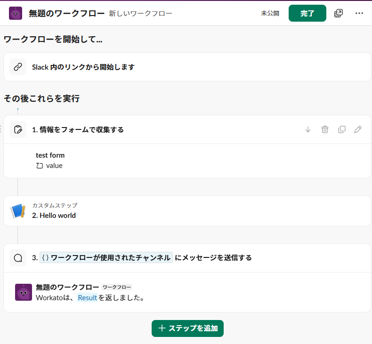The height and width of the screenshot is (344, 372).
Task: Click にメッセージを送信する text in step 3
Action: point(213,258)
